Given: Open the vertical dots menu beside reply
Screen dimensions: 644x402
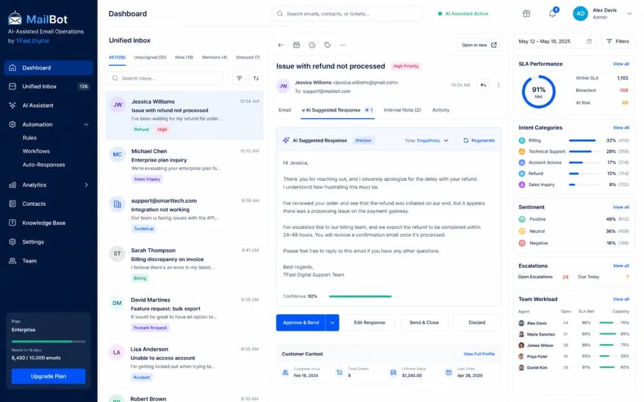Looking at the screenshot, I should [x=498, y=85].
